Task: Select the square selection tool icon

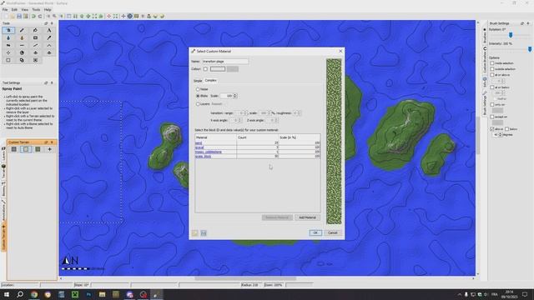Action: pos(8,60)
